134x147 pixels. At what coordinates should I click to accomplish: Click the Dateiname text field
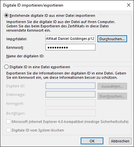click(70, 94)
